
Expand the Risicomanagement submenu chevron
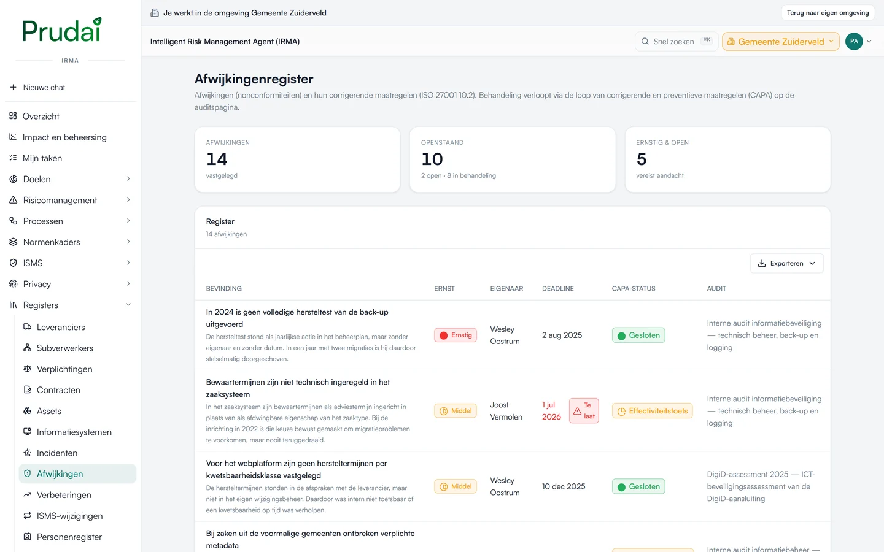pyautogui.click(x=128, y=199)
